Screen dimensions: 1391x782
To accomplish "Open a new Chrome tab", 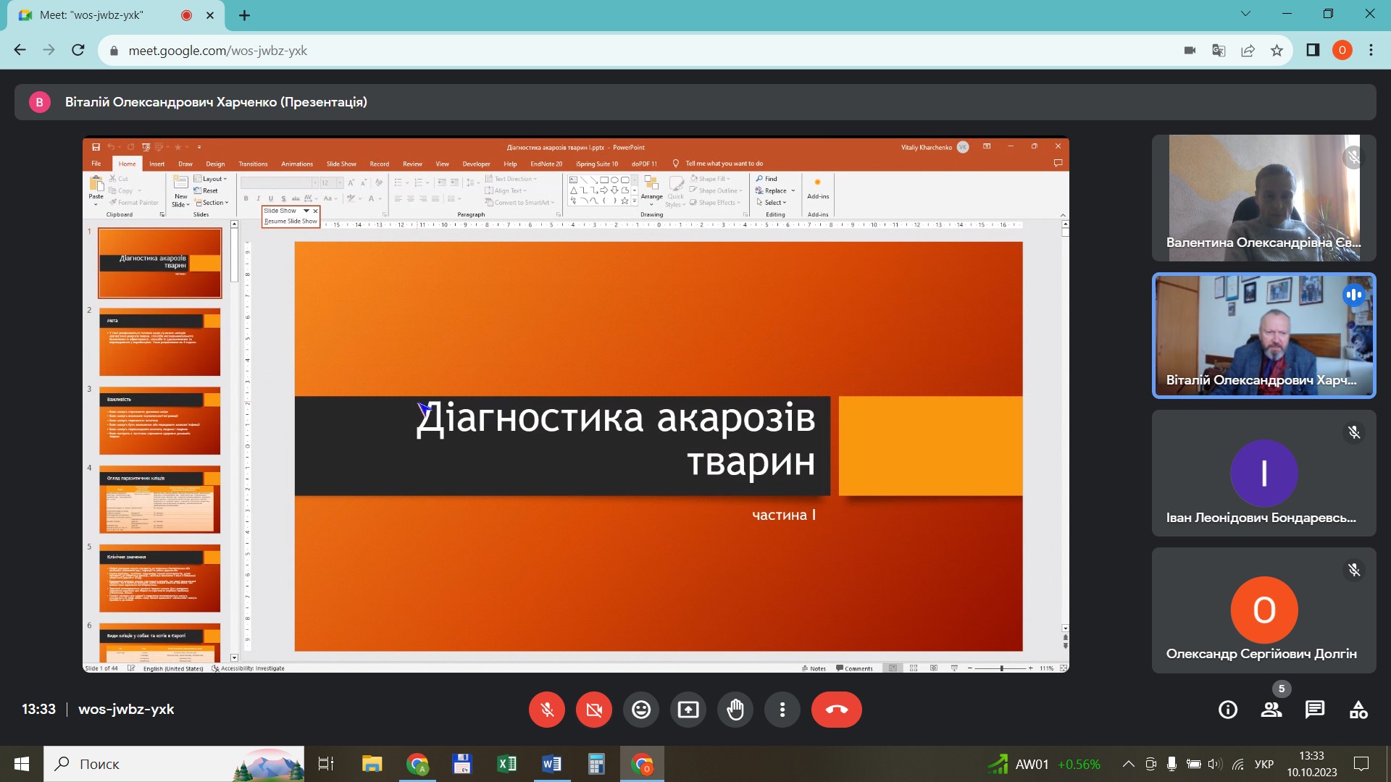I will [245, 15].
